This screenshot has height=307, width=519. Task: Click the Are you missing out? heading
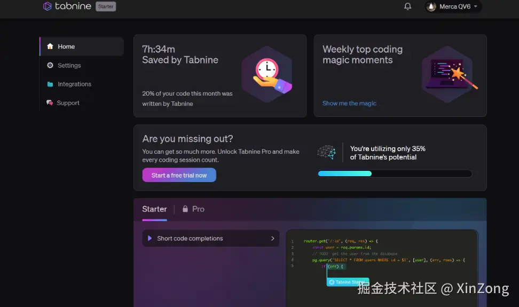[187, 139]
